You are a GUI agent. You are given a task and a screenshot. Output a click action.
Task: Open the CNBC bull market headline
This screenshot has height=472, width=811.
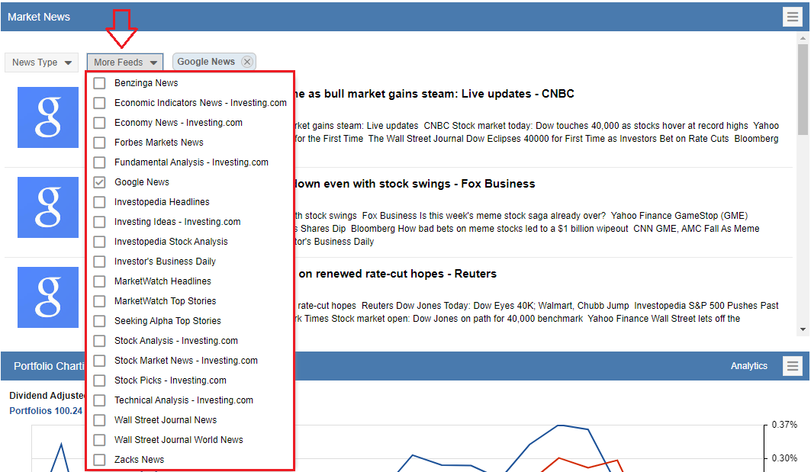pos(433,94)
